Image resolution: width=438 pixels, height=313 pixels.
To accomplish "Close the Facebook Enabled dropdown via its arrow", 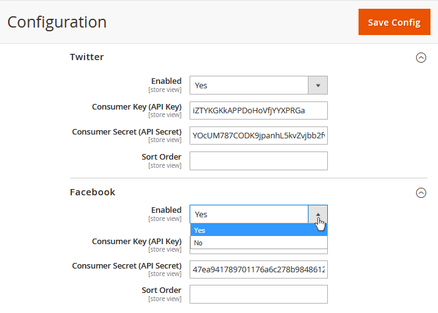I will [318, 214].
